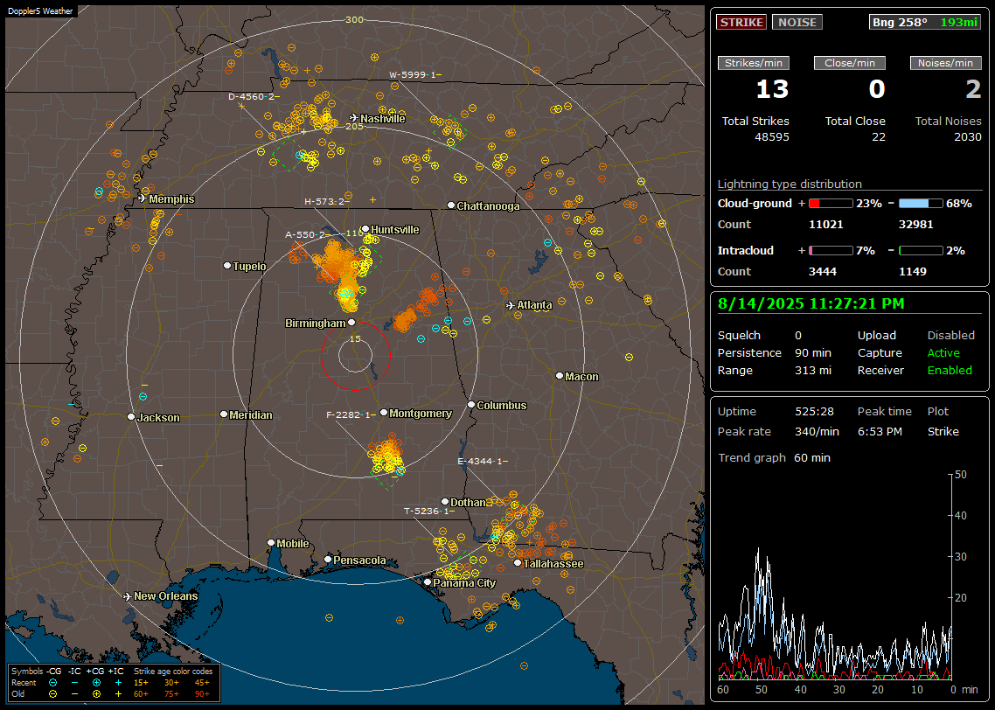The height and width of the screenshot is (710, 995).
Task: Click the Doppler5 Weather title label
Action: 40,10
